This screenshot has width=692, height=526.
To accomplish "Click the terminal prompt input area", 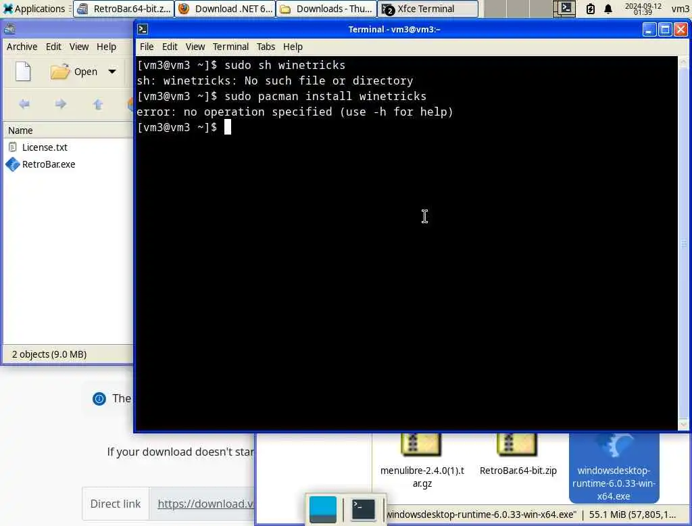I will tap(228, 127).
